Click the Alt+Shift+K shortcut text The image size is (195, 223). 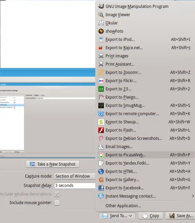click(x=180, y=114)
